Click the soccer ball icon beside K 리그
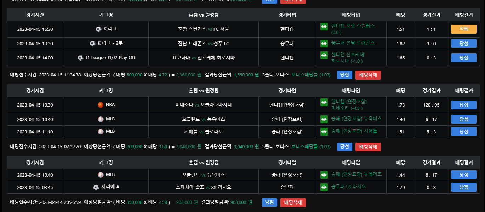 click(x=98, y=29)
